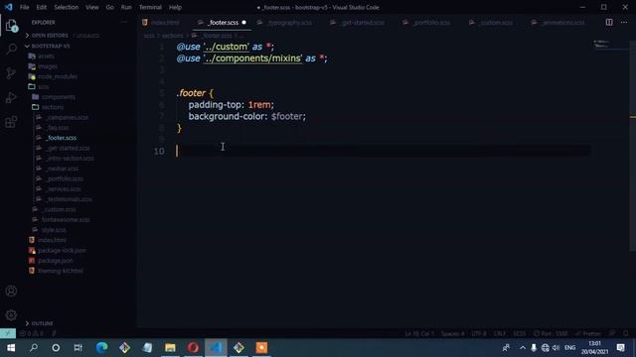
Task: Open Windows taskbar search
Action: [34, 348]
